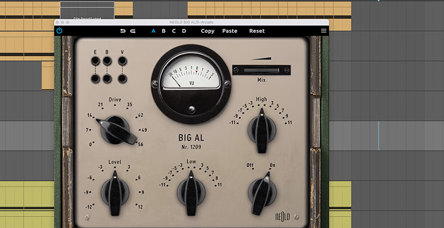Click the Low EQ knob
Screen dimensions: 444x228
click(x=191, y=193)
